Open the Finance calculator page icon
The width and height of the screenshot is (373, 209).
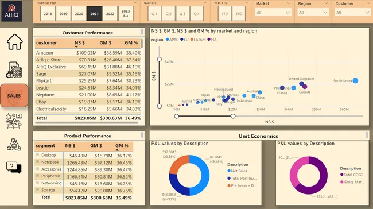[14, 69]
